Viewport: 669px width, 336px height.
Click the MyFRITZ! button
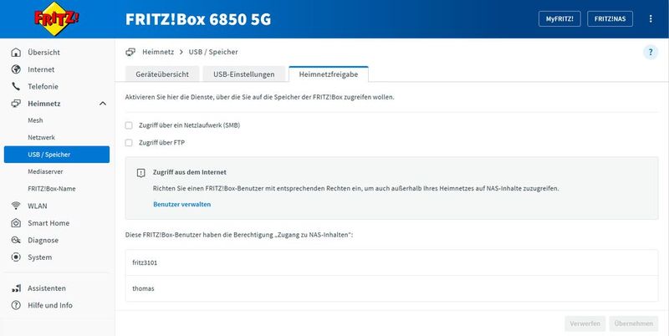coord(559,18)
